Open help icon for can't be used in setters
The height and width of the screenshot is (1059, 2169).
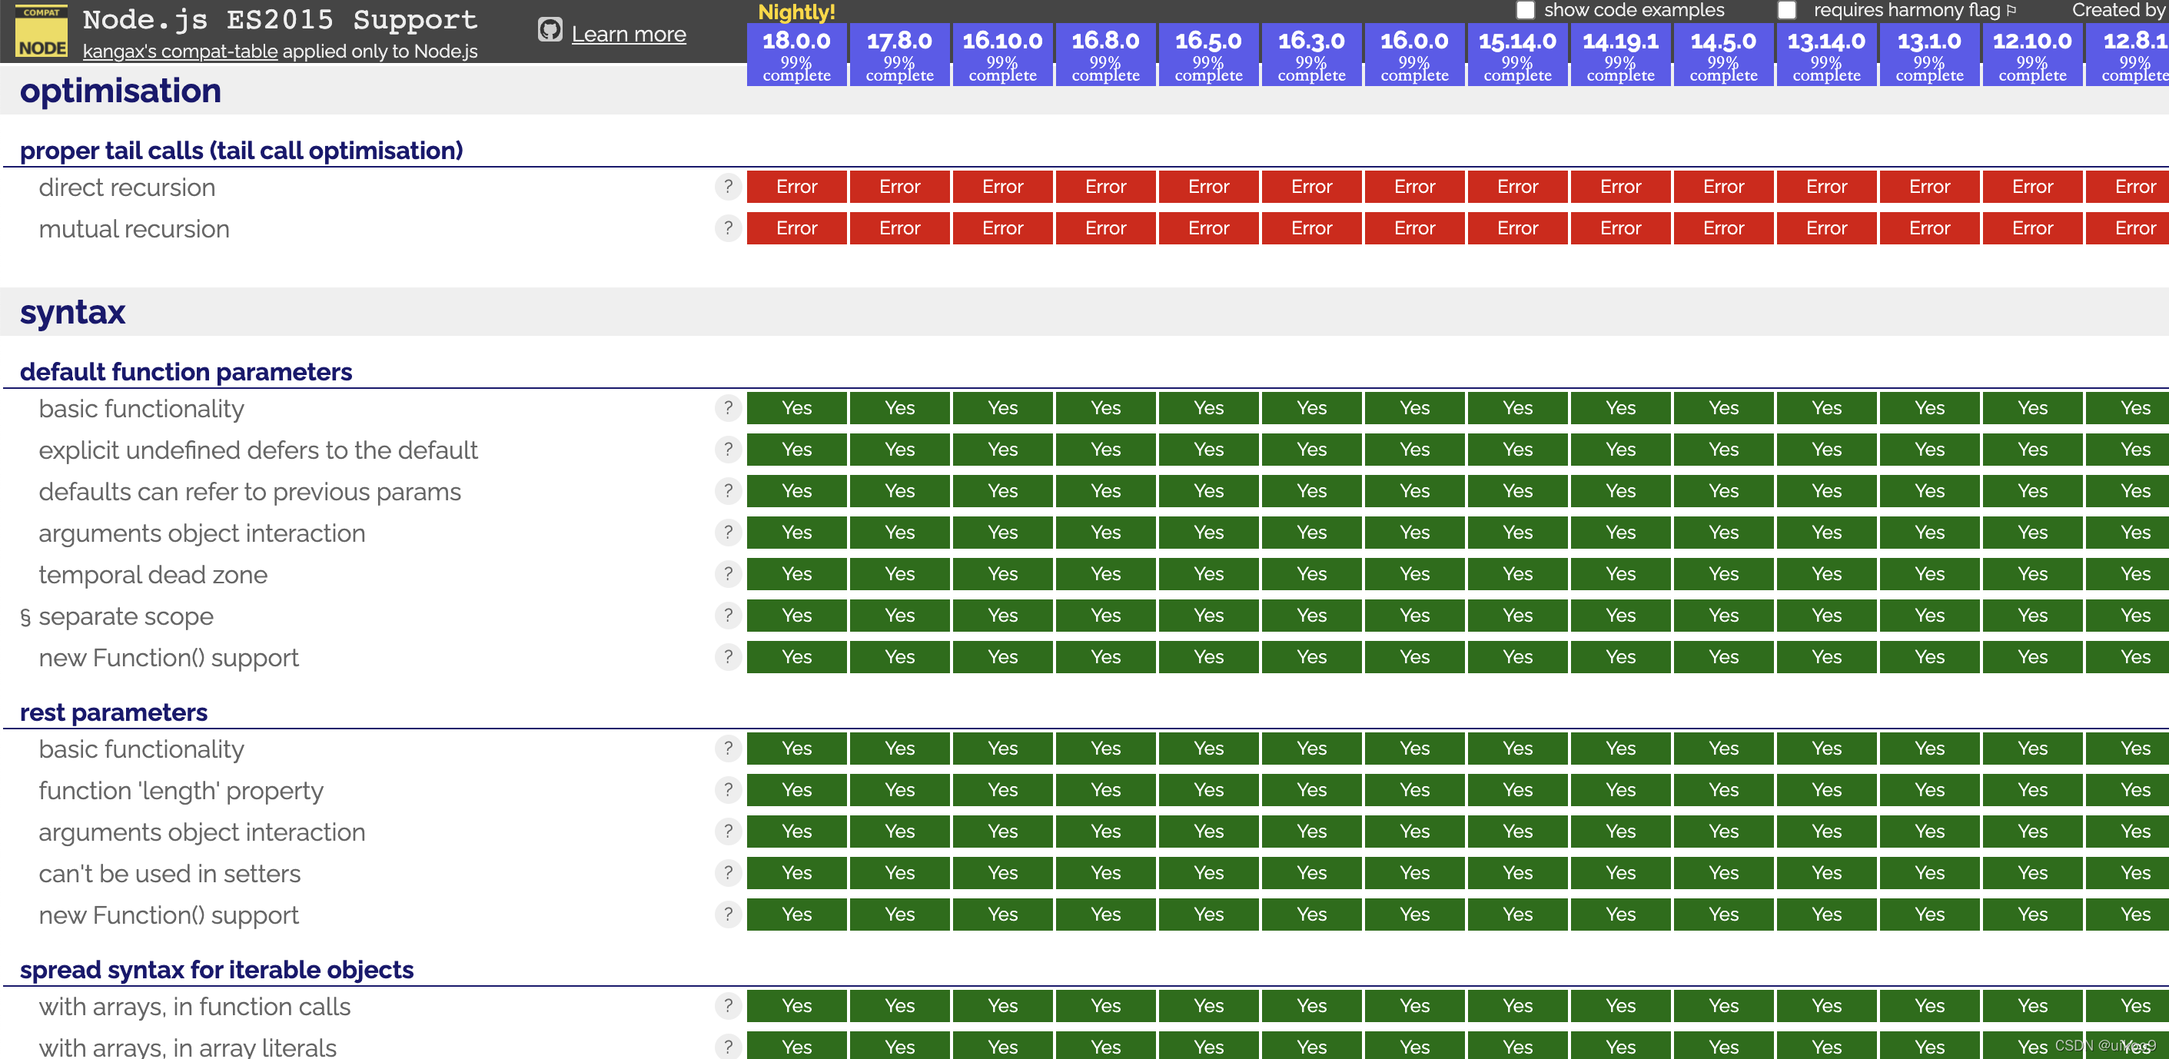[x=728, y=873]
